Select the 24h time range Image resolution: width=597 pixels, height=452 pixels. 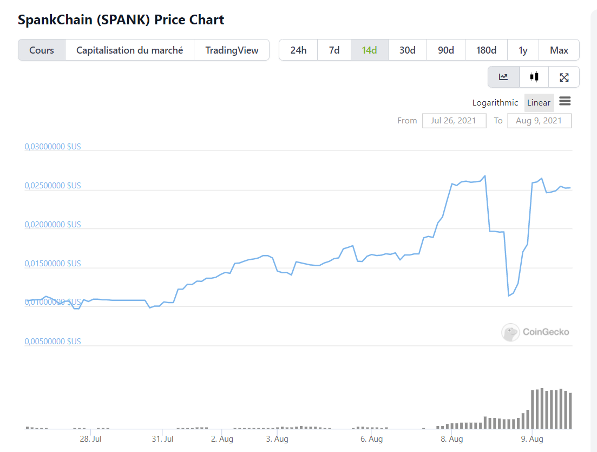[298, 50]
